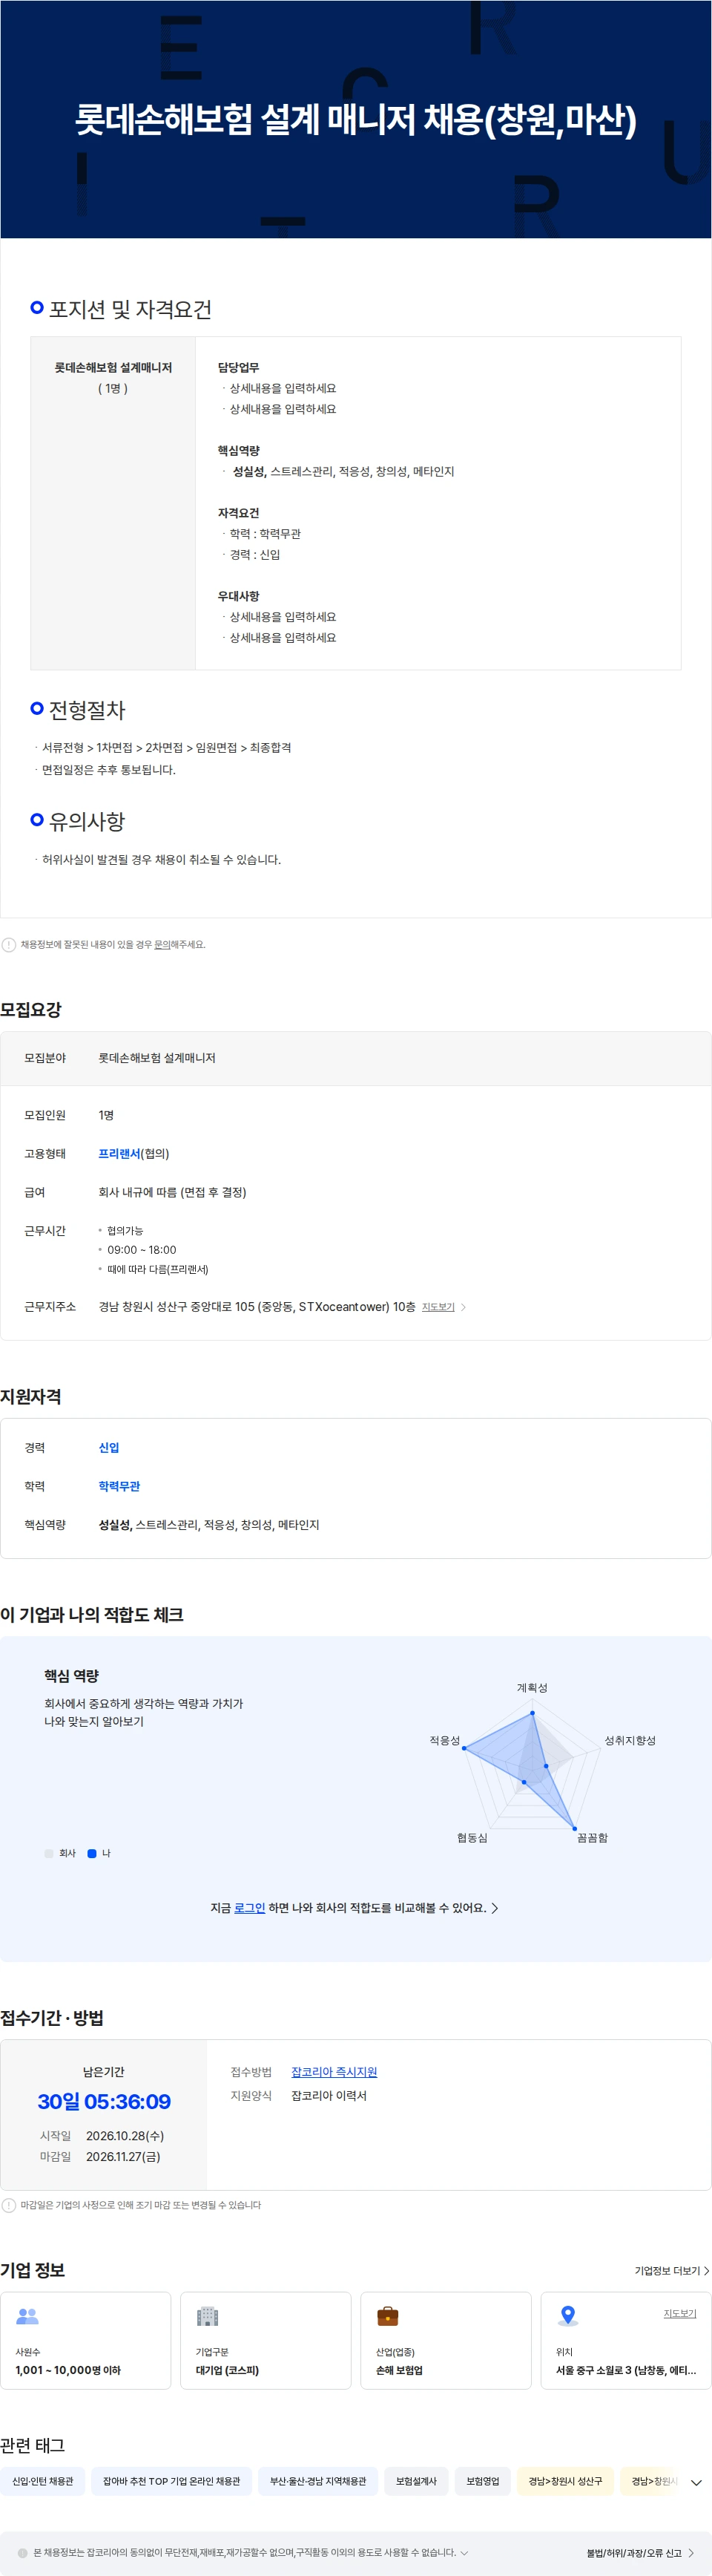Click arrow icon after 지도보기 in 근무지주소
712x2576 pixels.
point(464,1307)
